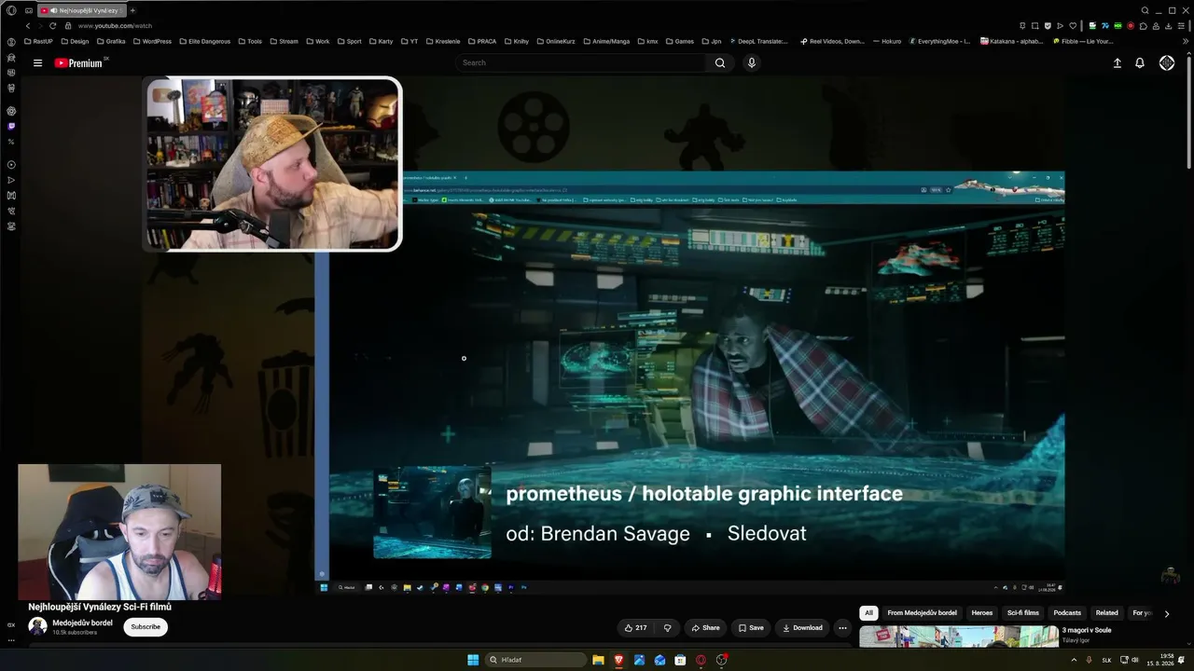Viewport: 1194px width, 671px height.
Task: Open the Games bookmarks folder
Action: point(679,41)
